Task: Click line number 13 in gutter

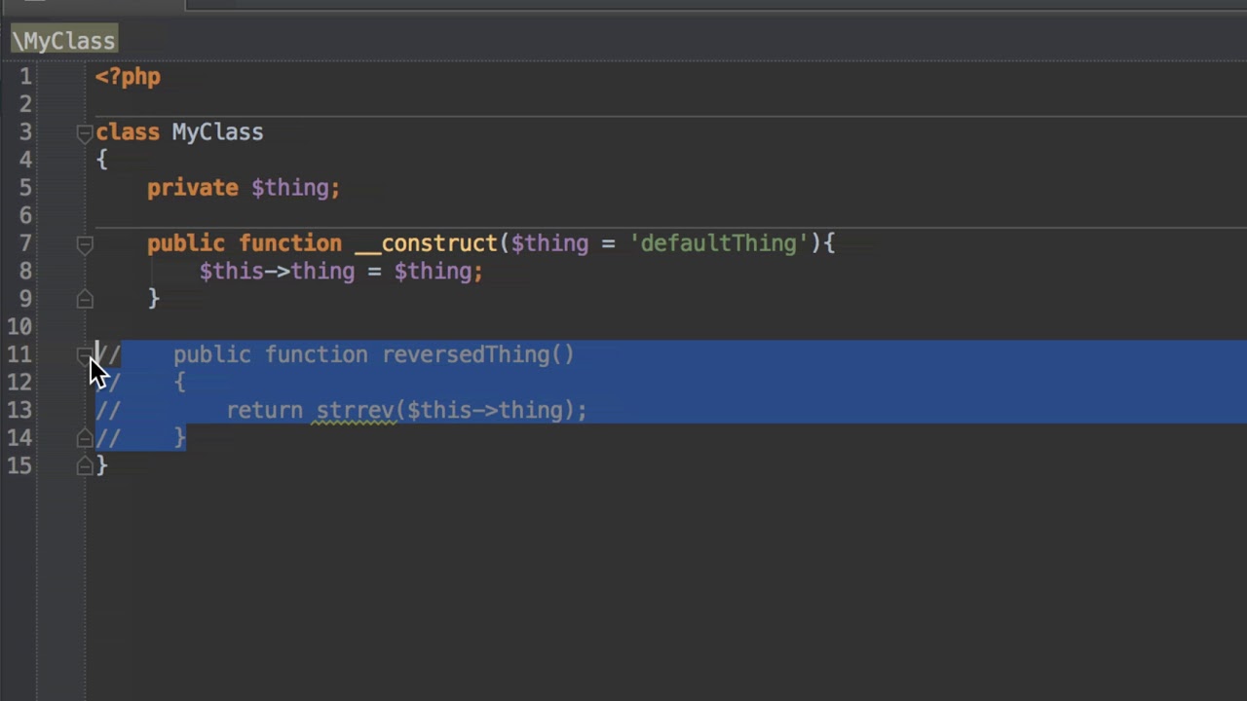Action: click(x=19, y=410)
